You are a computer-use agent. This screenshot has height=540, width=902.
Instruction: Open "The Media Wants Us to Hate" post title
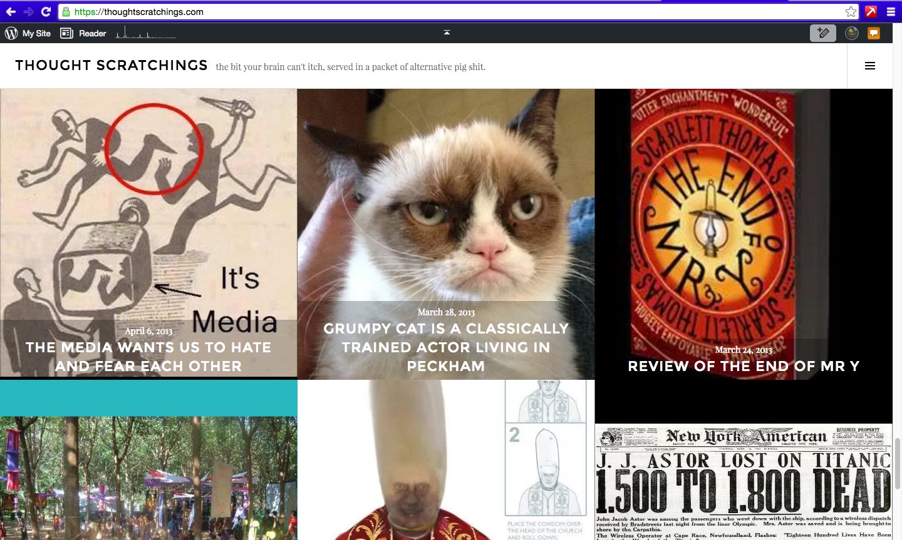pos(148,357)
